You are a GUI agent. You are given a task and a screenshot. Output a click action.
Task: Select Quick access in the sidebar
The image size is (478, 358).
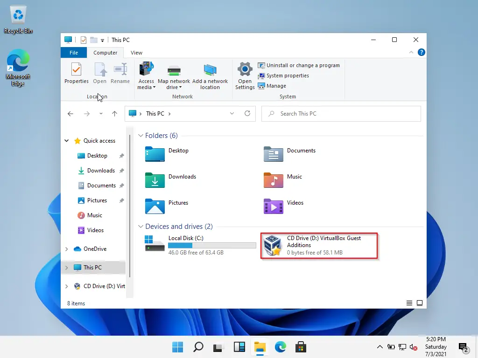pyautogui.click(x=95, y=141)
